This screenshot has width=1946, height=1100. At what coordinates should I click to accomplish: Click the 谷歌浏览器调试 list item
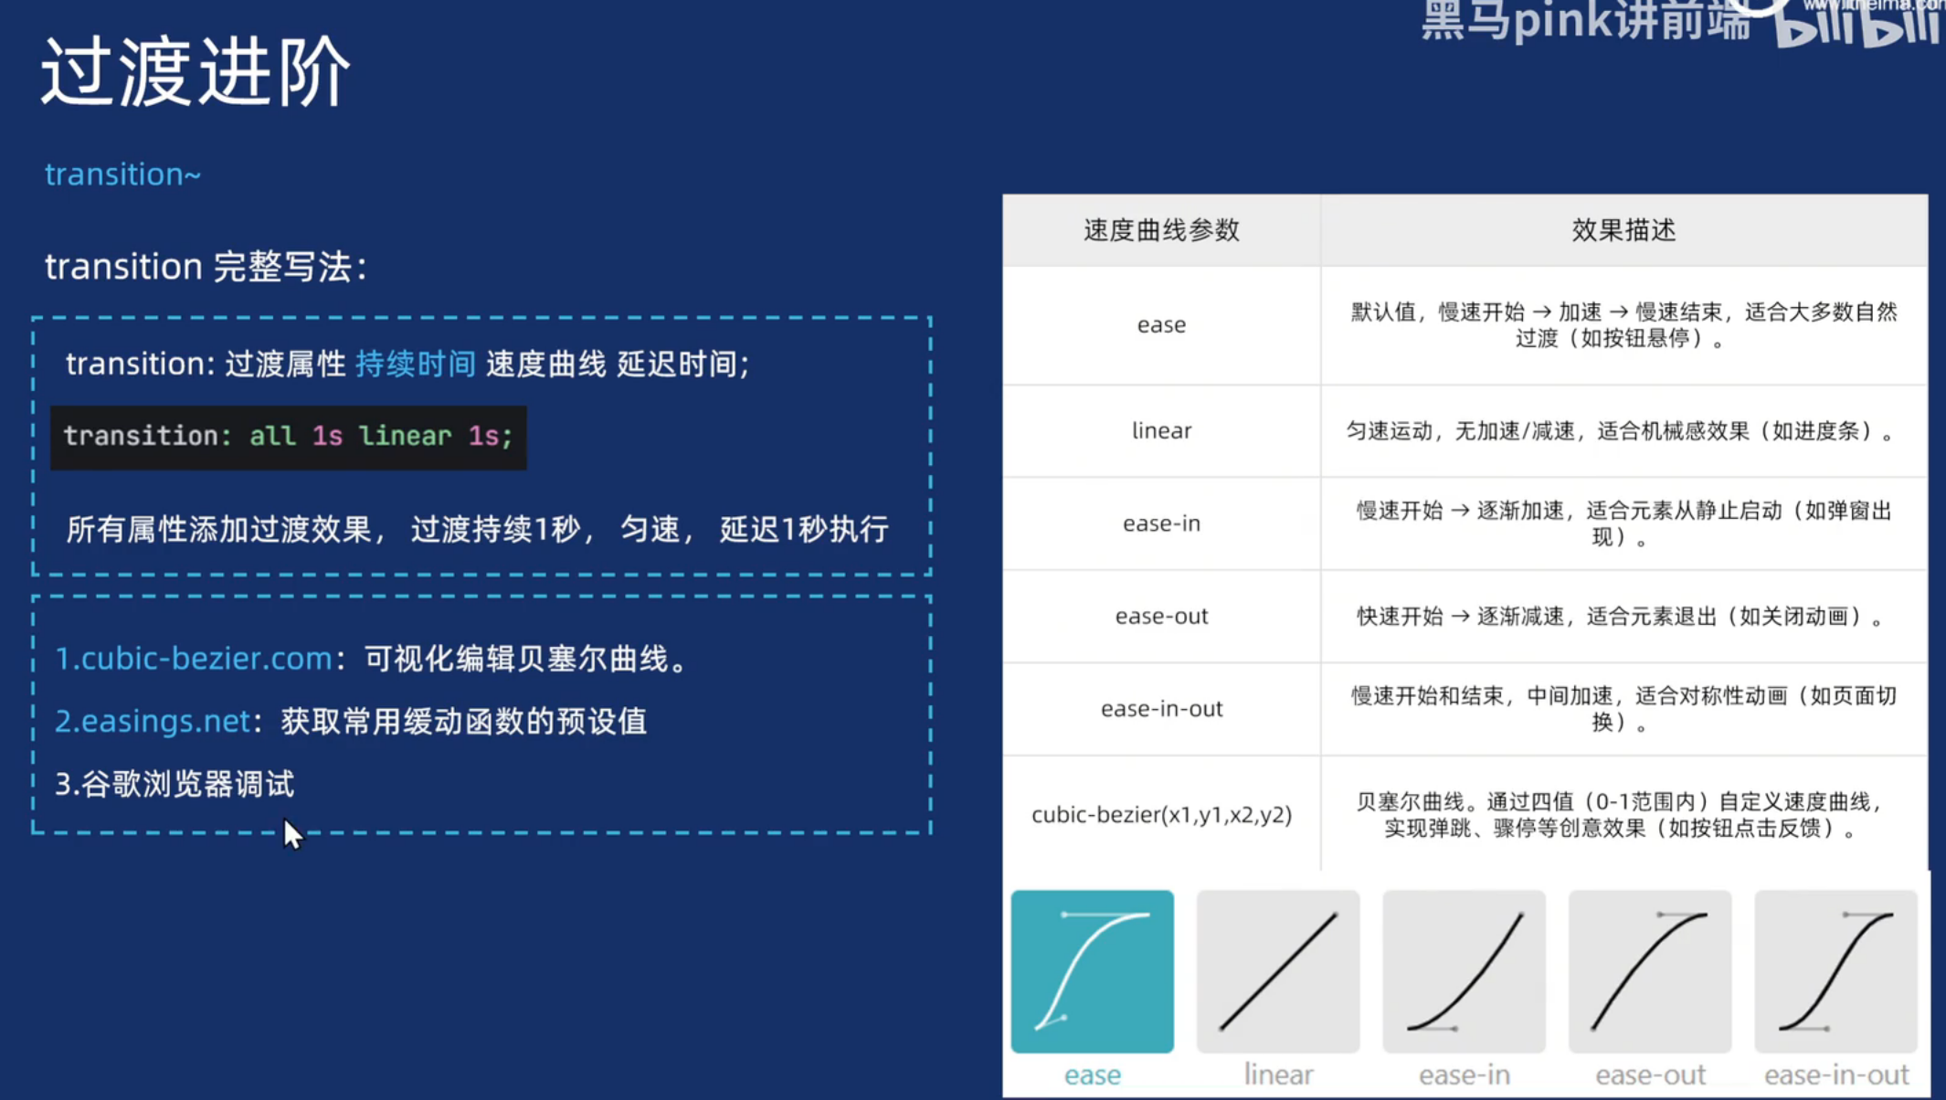pos(175,785)
